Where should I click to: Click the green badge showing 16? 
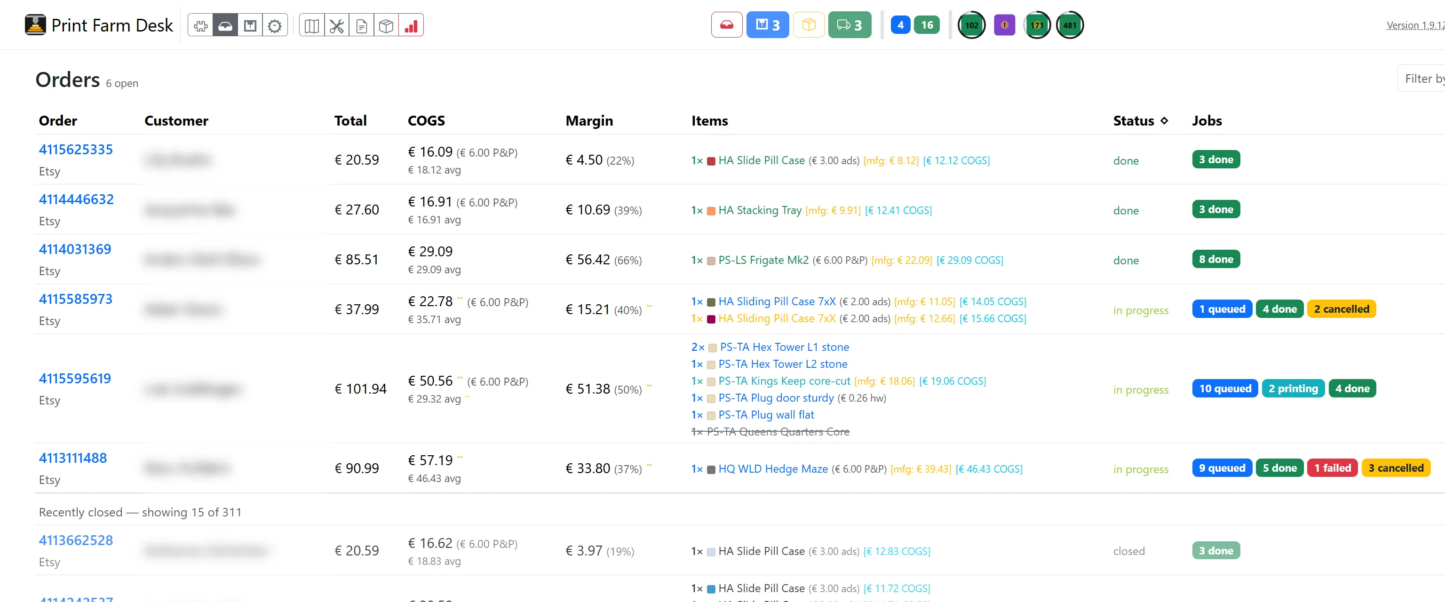[927, 25]
